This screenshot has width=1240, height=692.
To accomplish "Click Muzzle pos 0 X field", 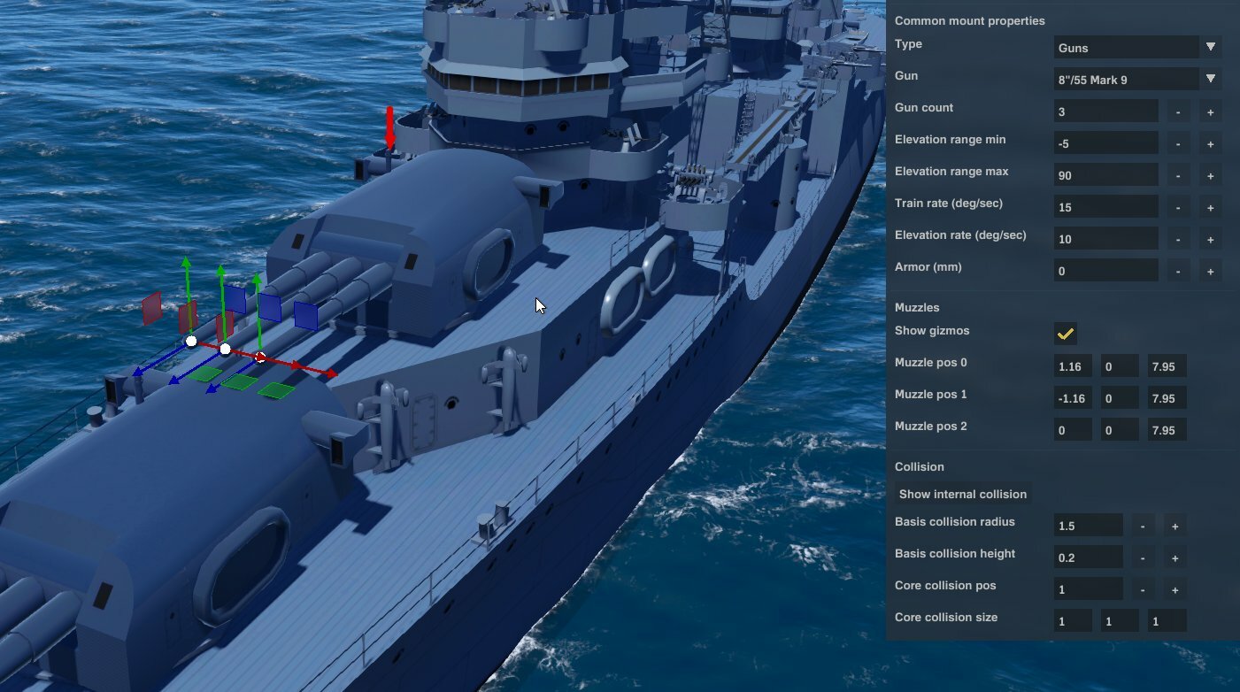I will click(1073, 366).
